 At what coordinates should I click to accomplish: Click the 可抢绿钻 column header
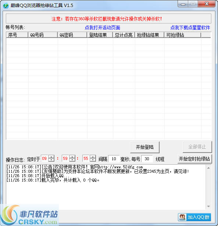[183, 35]
